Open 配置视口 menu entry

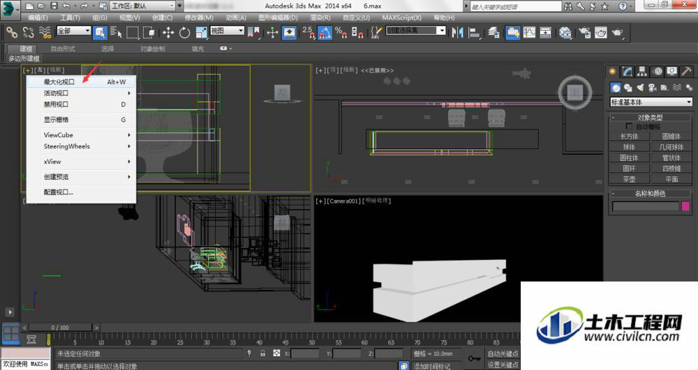coord(81,192)
